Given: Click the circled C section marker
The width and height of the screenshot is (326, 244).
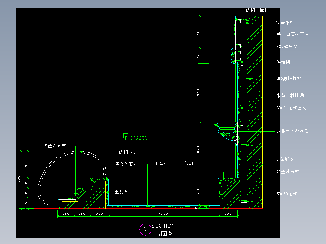Looking at the screenshot, I should click(145, 230).
